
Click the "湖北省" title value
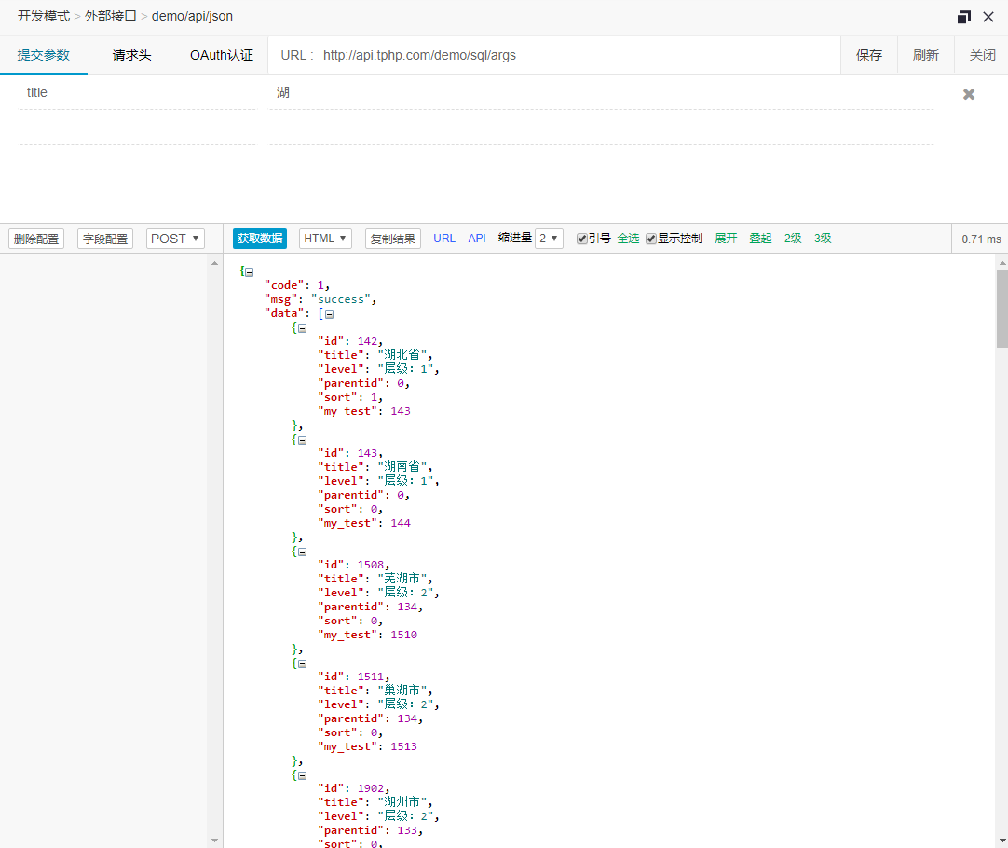(x=402, y=355)
